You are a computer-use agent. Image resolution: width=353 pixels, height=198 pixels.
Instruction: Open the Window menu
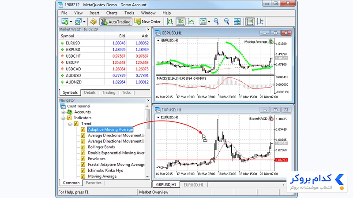[148, 13]
